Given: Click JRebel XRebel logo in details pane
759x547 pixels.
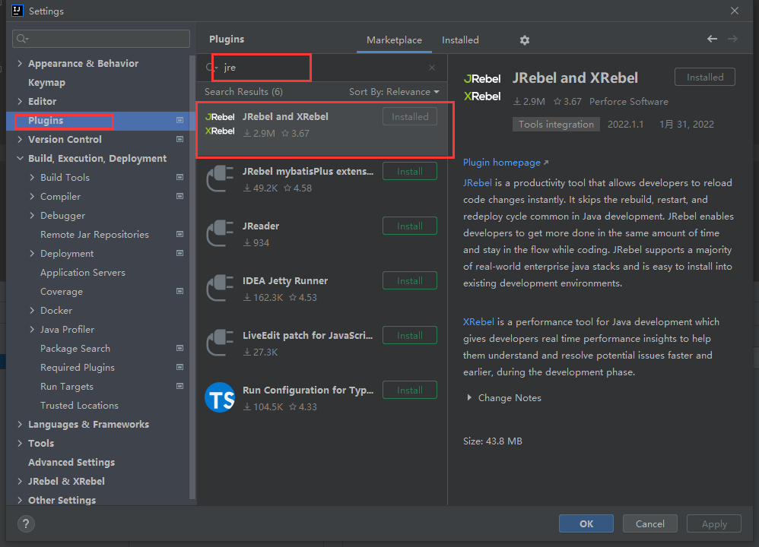Looking at the screenshot, I should click(x=482, y=87).
